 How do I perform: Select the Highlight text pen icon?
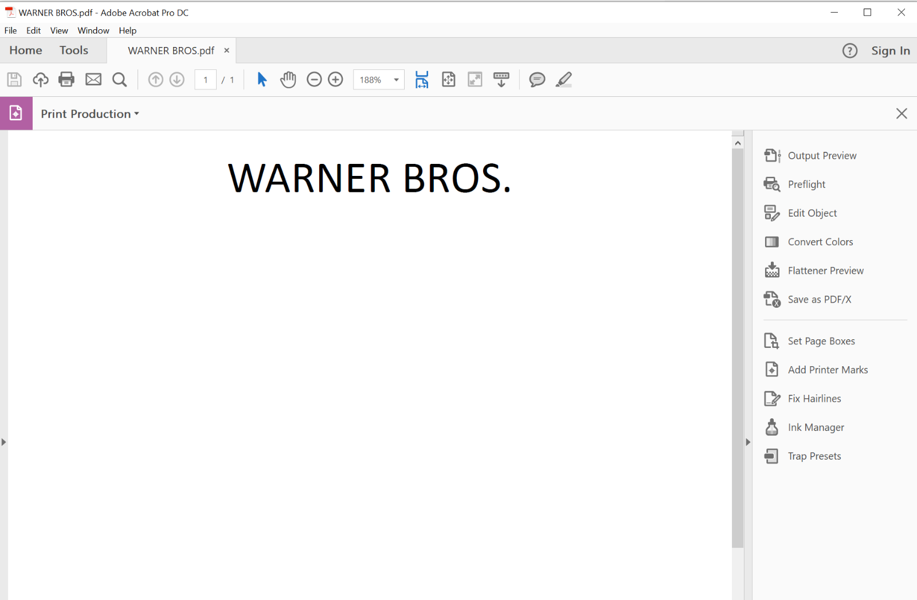tap(564, 80)
